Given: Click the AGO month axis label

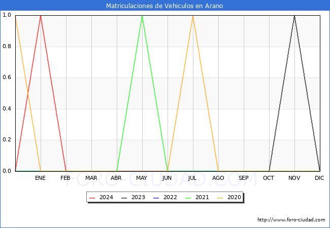Looking at the screenshot, I should point(218,178).
